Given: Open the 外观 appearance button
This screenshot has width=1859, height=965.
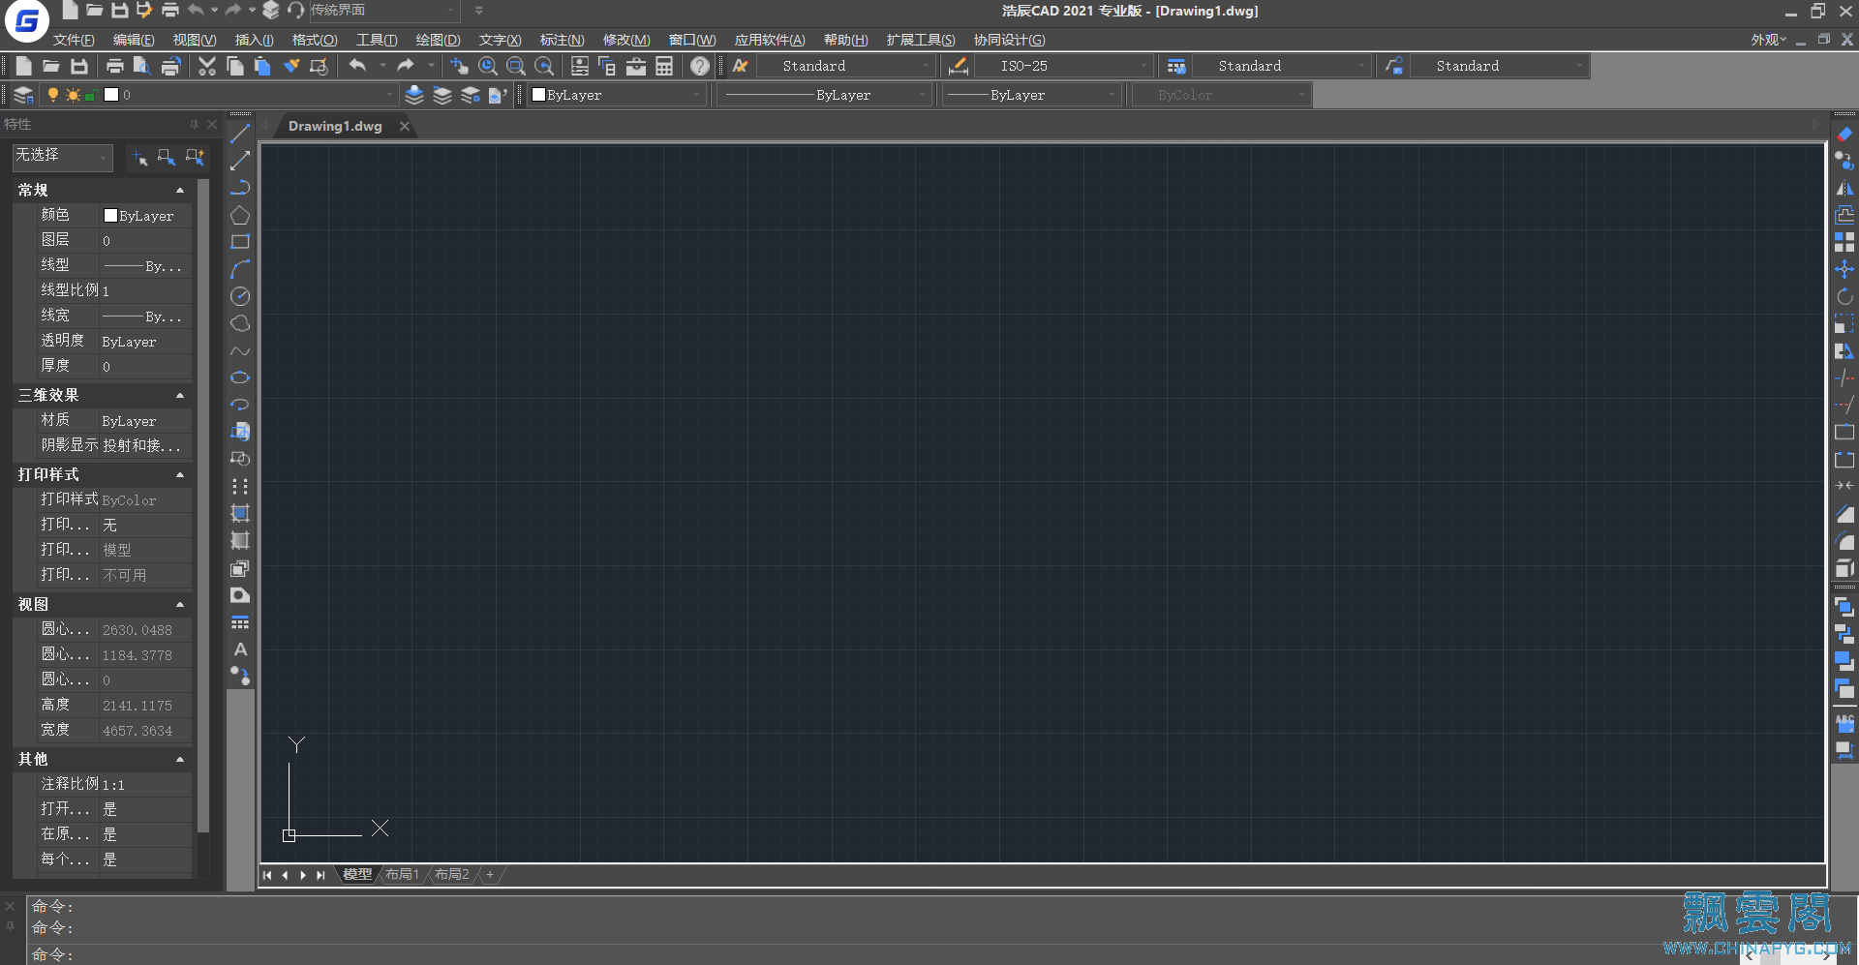Looking at the screenshot, I should 1768,40.
